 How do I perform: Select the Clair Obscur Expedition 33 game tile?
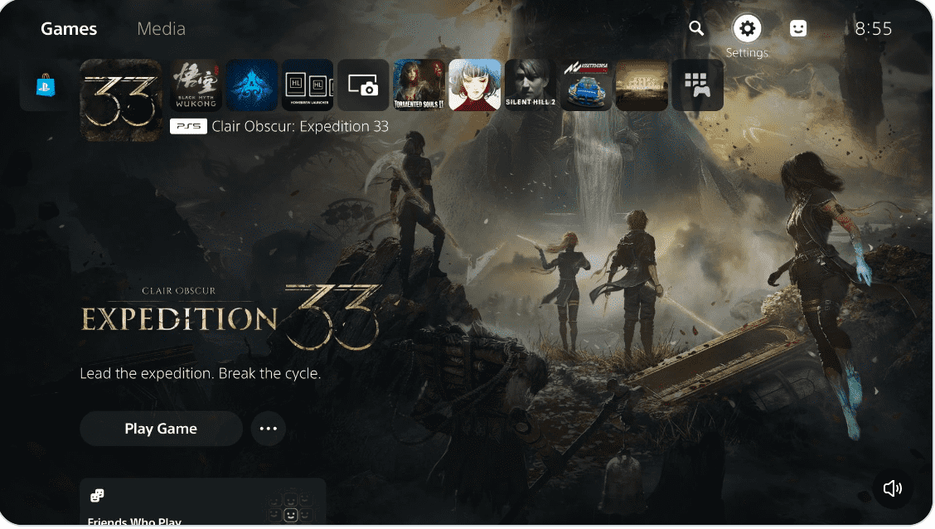pyautogui.click(x=121, y=100)
